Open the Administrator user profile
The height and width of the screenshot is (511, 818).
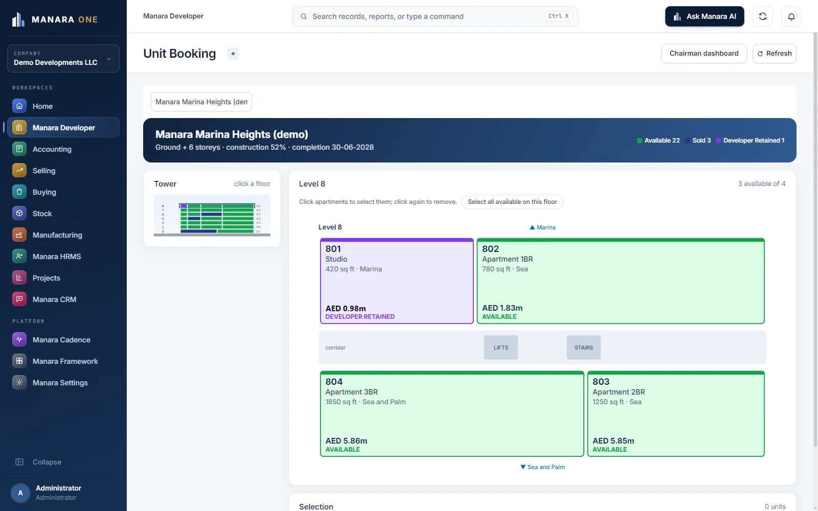pyautogui.click(x=63, y=493)
